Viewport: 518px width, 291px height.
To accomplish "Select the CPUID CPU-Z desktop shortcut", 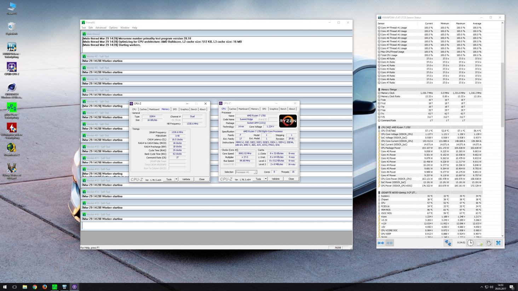I will pyautogui.click(x=12, y=69).
